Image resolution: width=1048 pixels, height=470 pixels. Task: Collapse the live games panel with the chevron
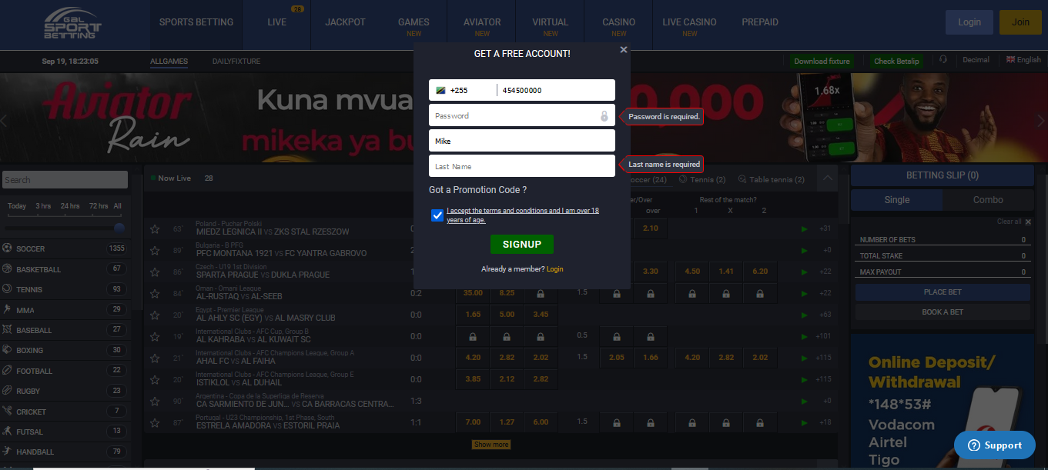pos(828,178)
